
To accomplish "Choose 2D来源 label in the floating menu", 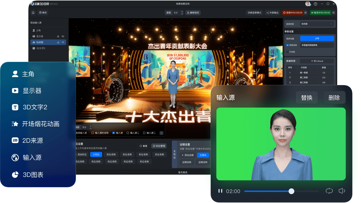I will (33, 141).
